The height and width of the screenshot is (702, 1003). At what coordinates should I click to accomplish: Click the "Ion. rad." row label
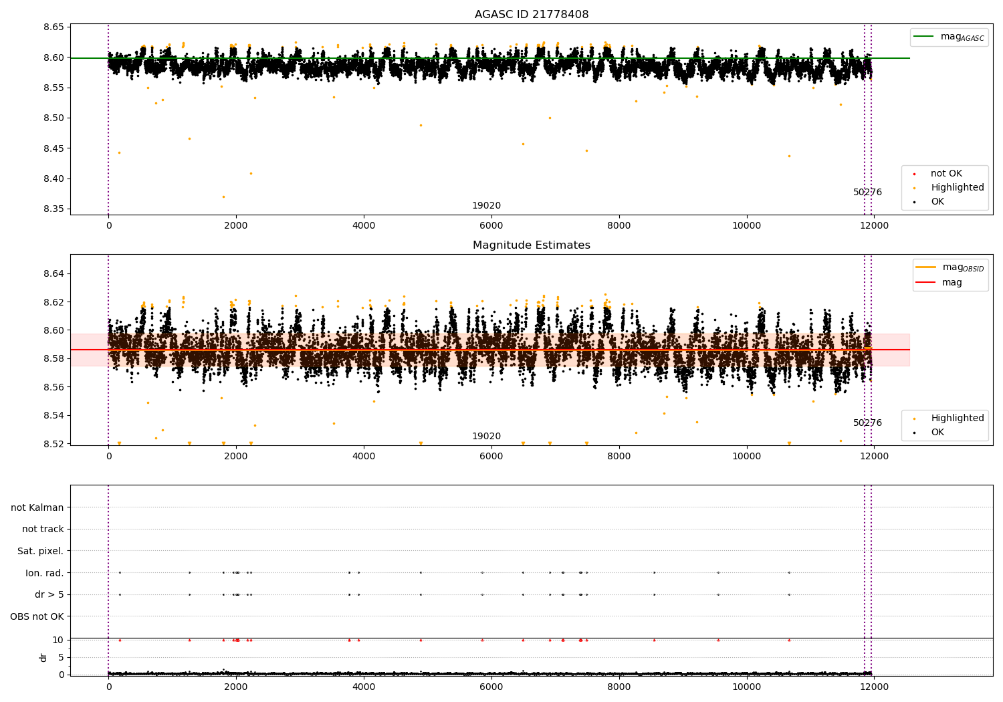click(x=45, y=573)
